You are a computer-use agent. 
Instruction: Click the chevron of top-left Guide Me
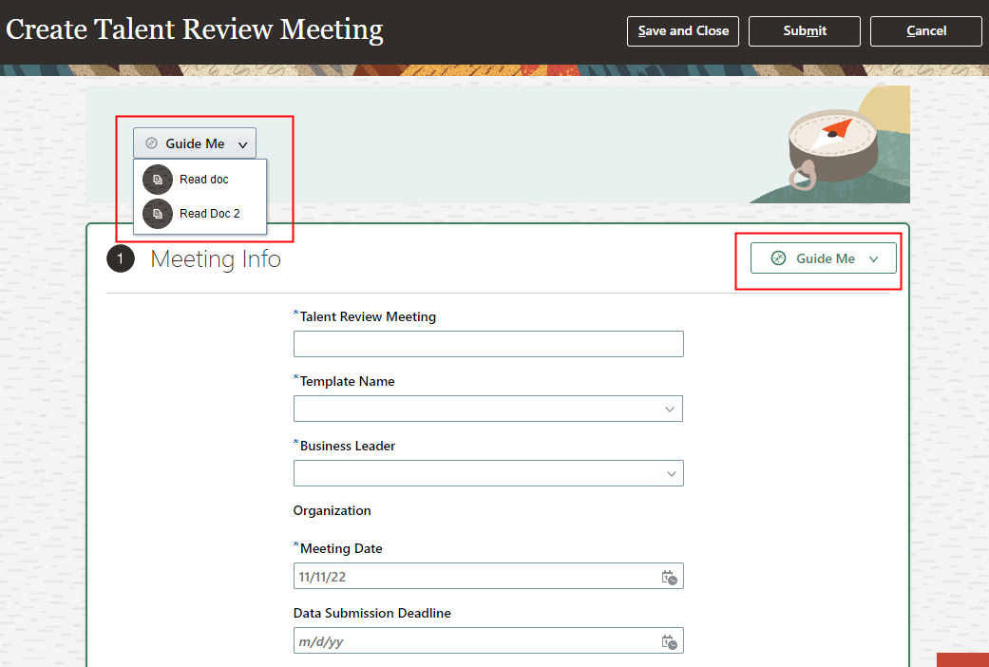tap(243, 144)
